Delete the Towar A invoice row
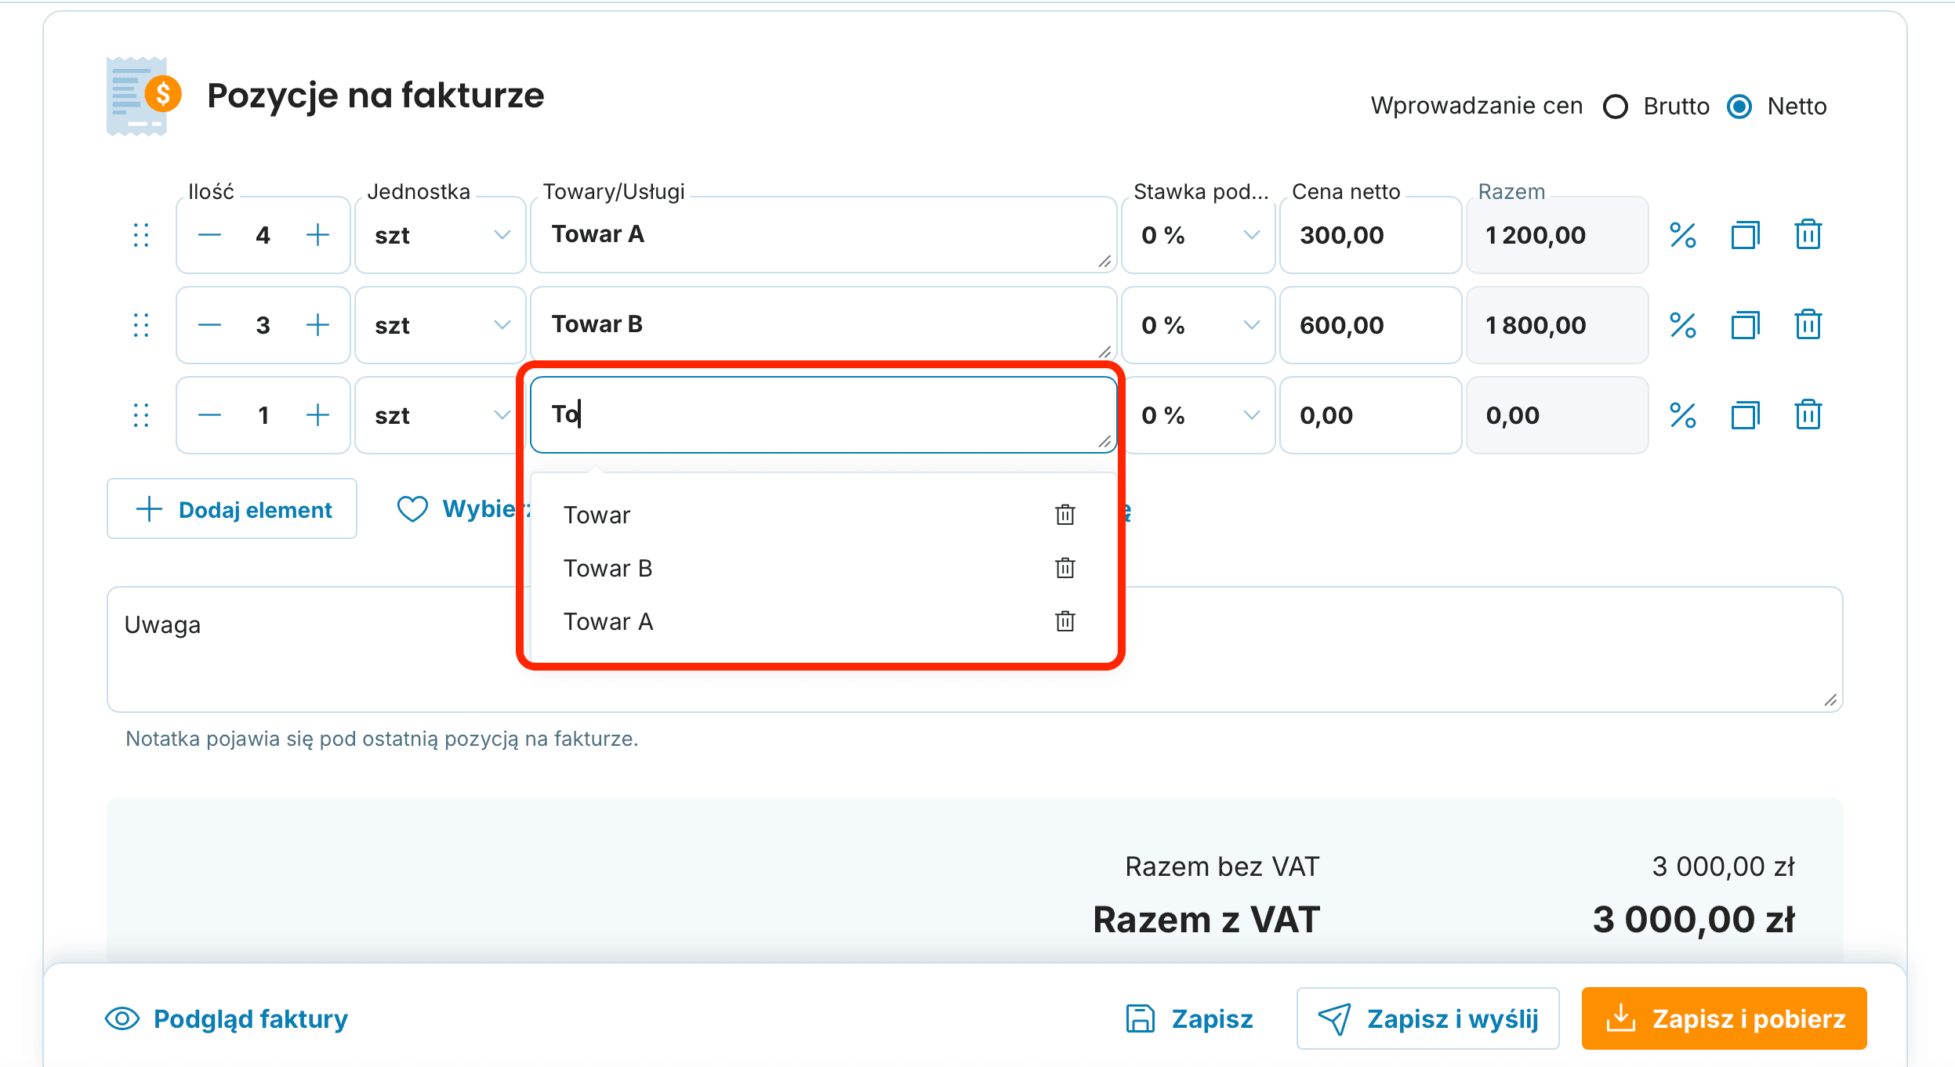Screen dimensions: 1955x1067 tap(1808, 235)
